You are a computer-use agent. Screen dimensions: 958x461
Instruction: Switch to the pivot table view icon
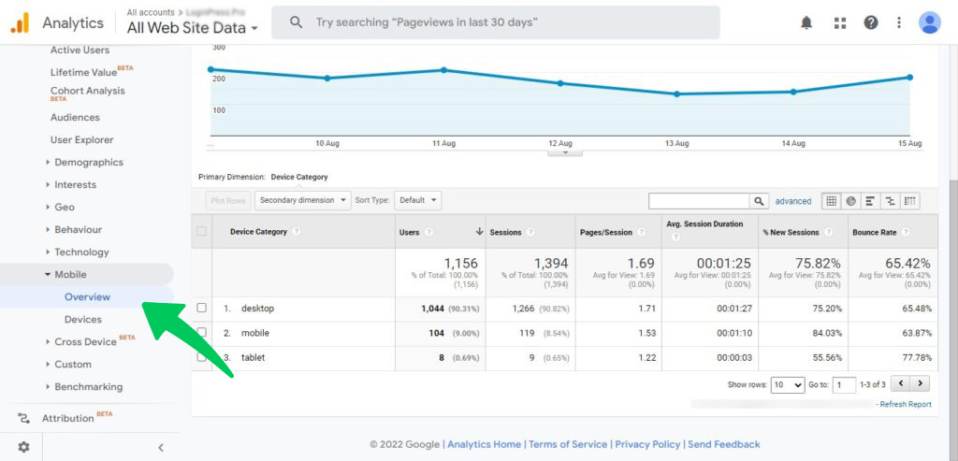909,201
